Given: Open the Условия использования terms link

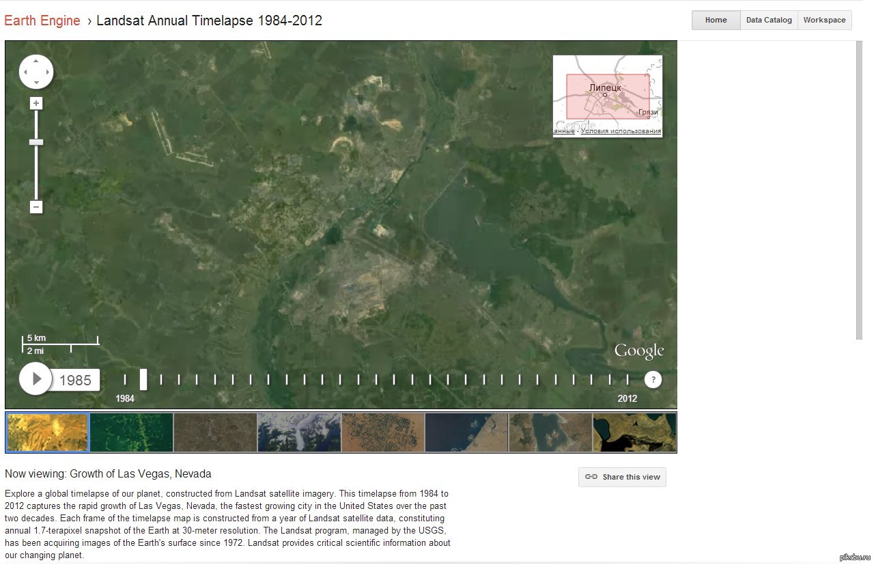Looking at the screenshot, I should 621,131.
